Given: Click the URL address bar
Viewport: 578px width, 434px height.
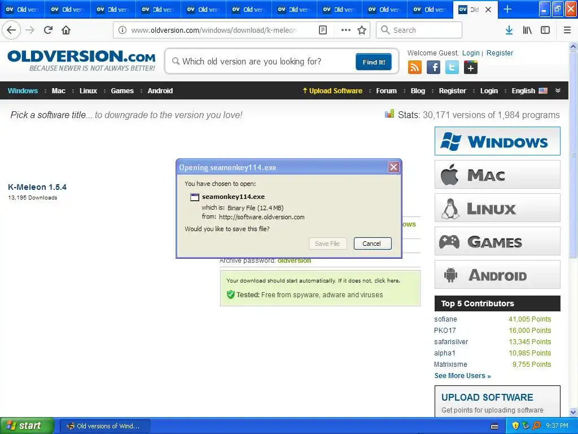Looking at the screenshot, I should 214,30.
